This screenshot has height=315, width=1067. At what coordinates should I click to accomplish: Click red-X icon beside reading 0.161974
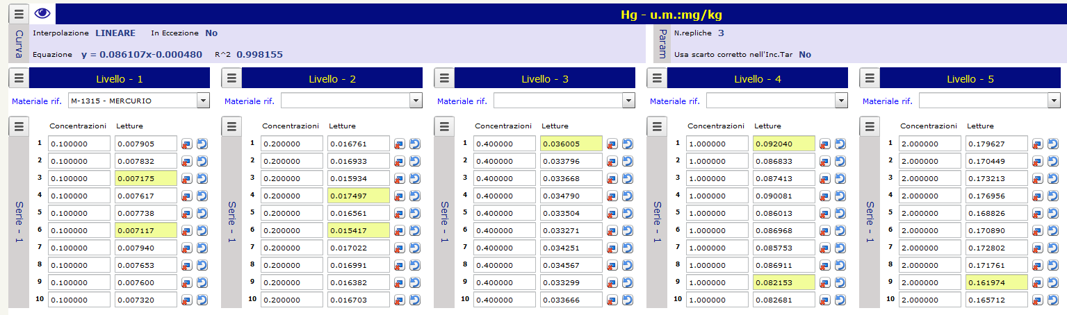tap(1038, 282)
